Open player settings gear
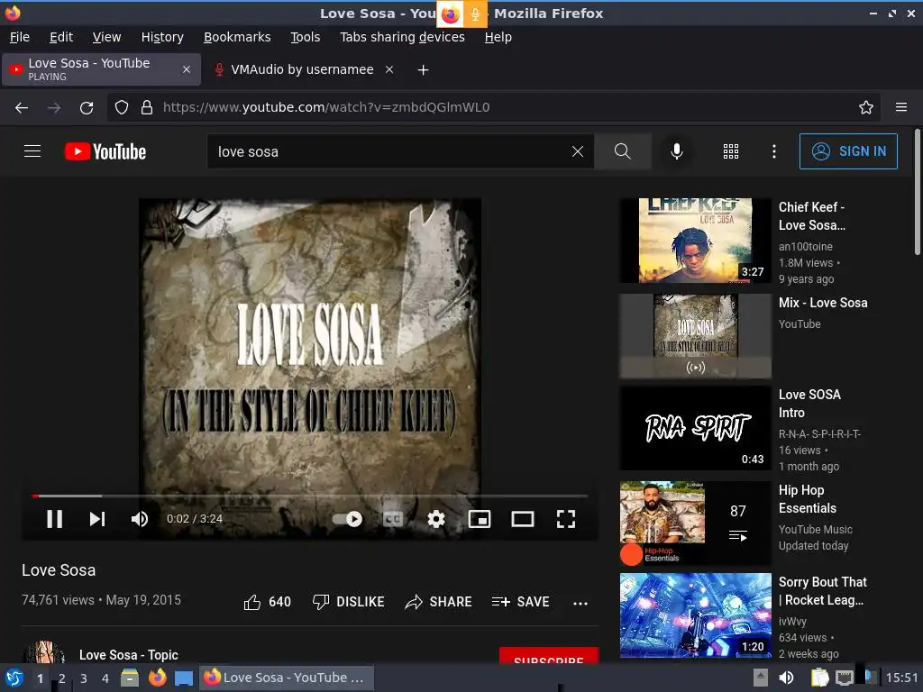923x692 pixels. 436,519
